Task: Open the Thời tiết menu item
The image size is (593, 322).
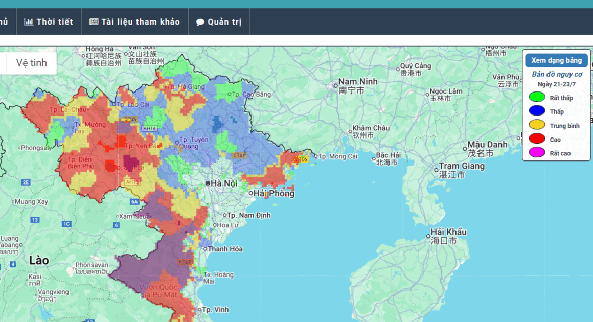Action: tap(55, 22)
